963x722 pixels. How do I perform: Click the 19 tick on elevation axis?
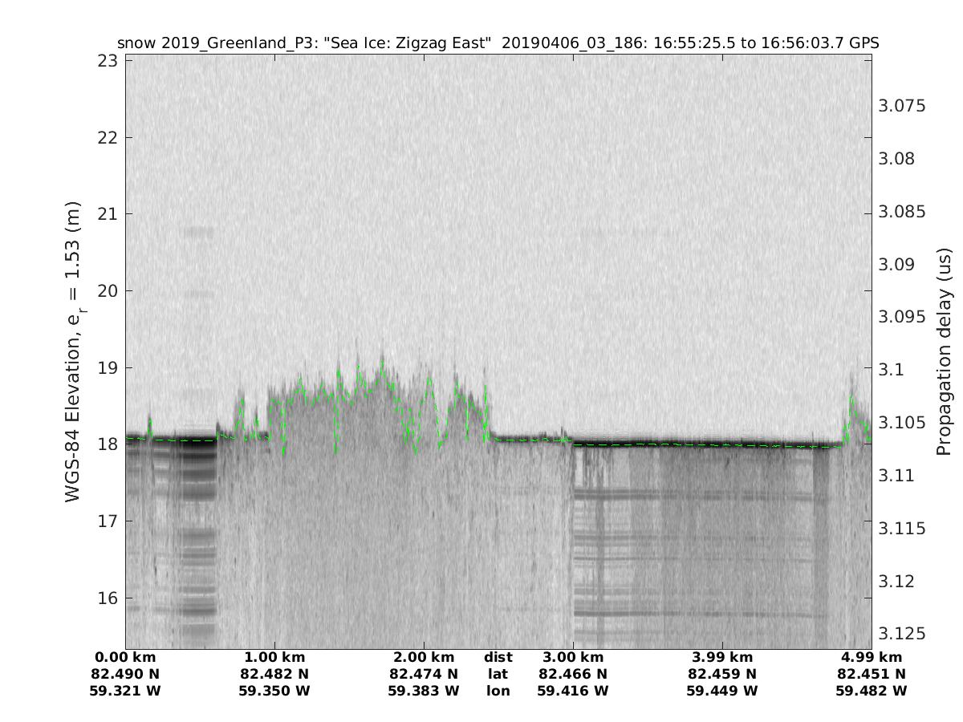108,368
